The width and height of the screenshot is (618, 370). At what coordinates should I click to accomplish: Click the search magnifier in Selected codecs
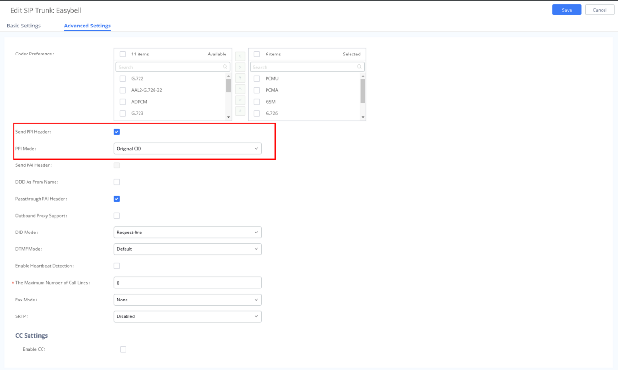coord(359,66)
